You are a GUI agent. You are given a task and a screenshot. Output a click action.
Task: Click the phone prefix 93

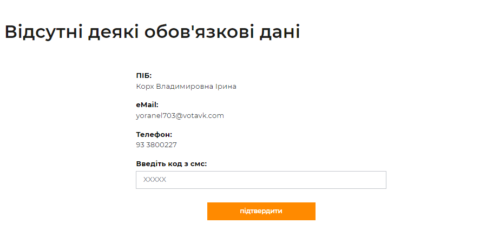click(x=140, y=145)
